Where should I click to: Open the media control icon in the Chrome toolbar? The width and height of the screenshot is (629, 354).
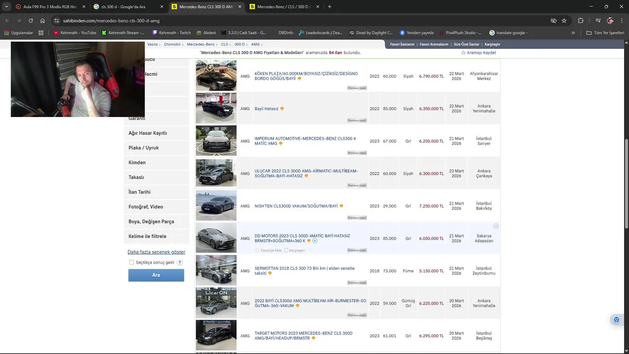click(598, 21)
